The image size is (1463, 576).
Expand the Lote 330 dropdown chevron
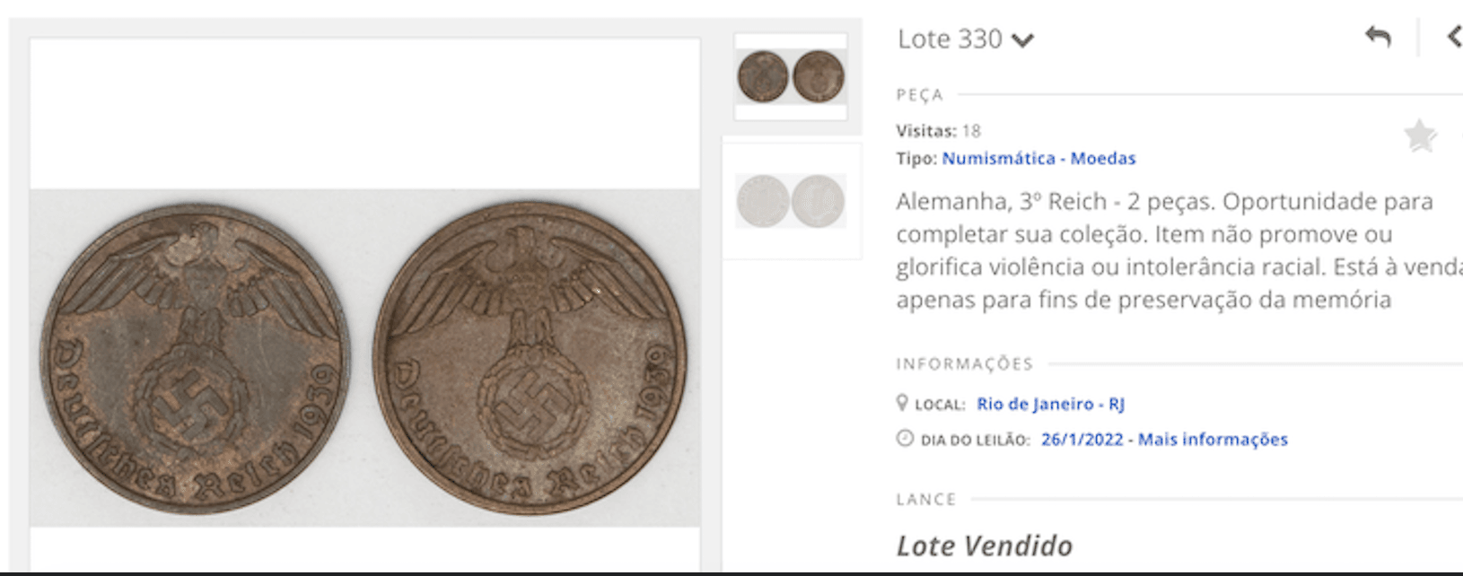[x=1022, y=40]
